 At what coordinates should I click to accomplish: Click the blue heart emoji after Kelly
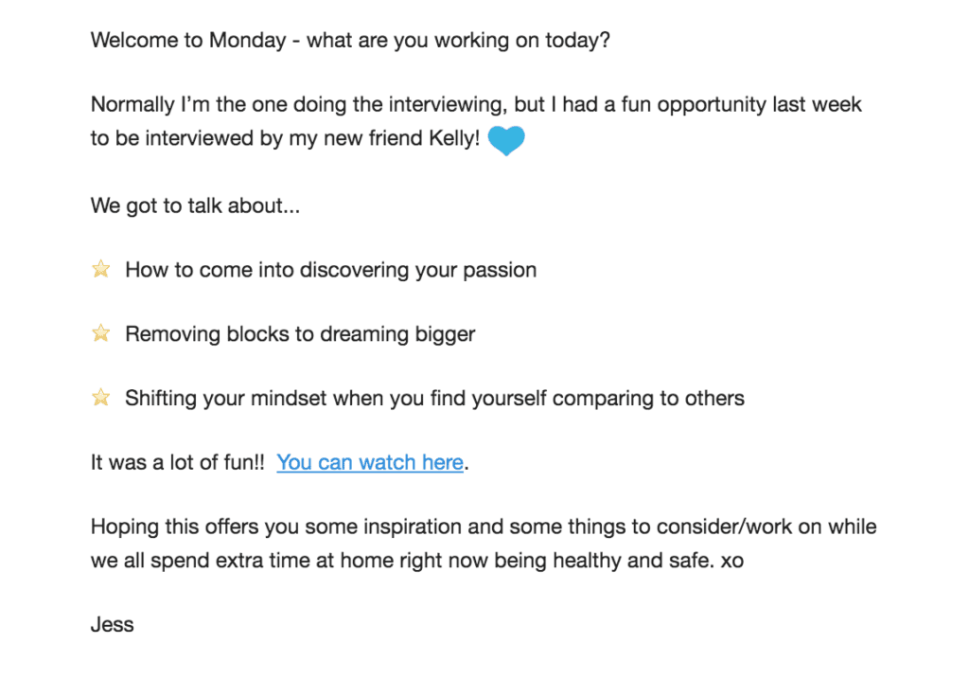[x=506, y=140]
